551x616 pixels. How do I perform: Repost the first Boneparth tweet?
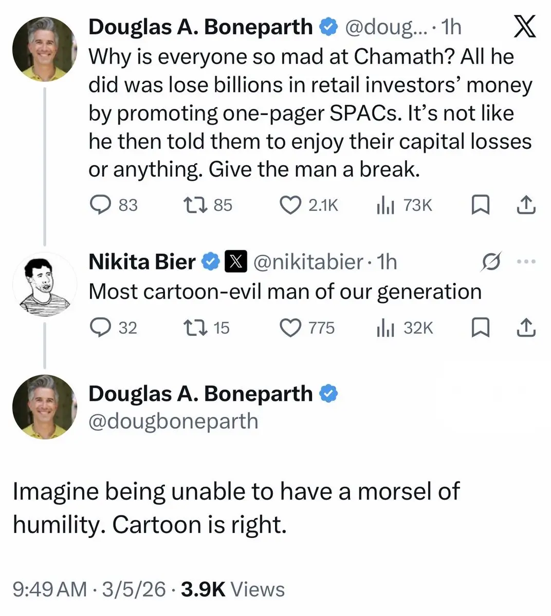(x=195, y=205)
